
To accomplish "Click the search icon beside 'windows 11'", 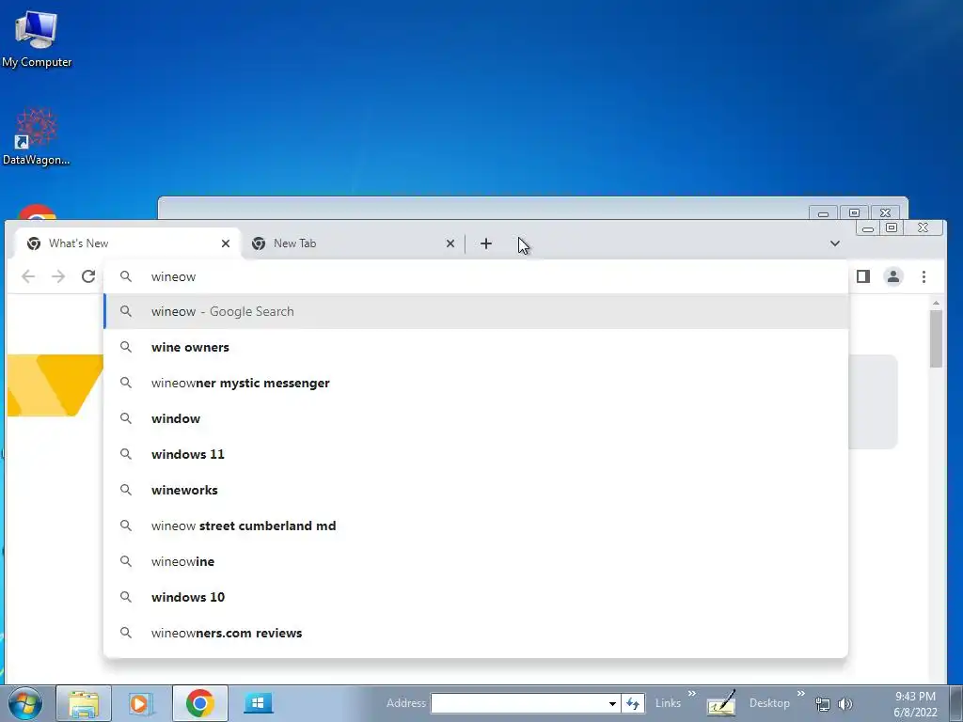I will [126, 454].
